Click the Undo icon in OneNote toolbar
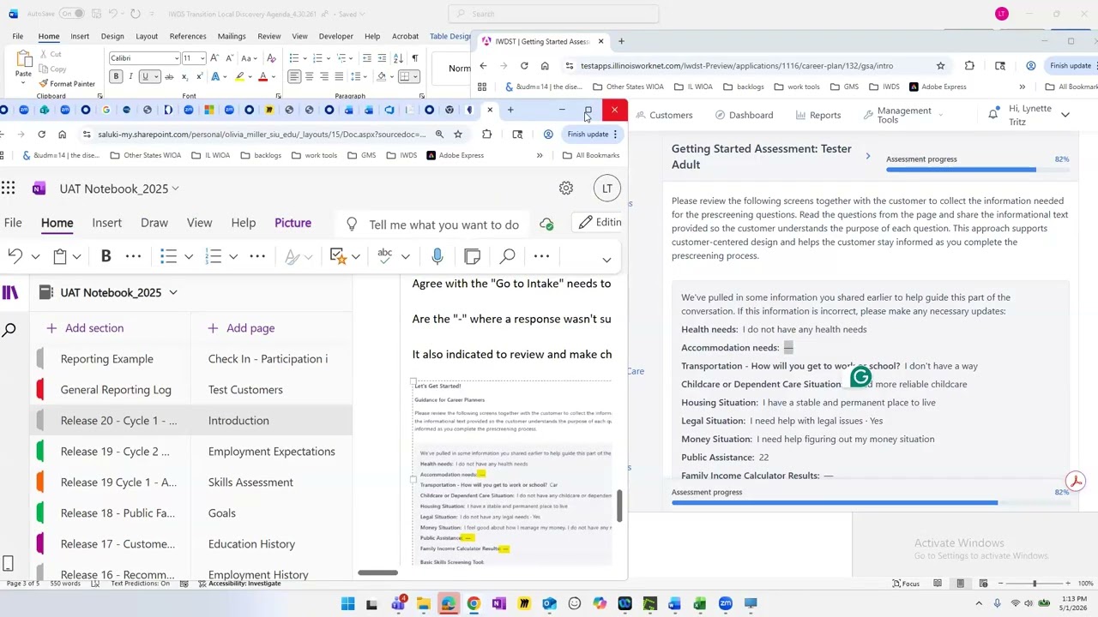The height and width of the screenshot is (617, 1098). 15,256
